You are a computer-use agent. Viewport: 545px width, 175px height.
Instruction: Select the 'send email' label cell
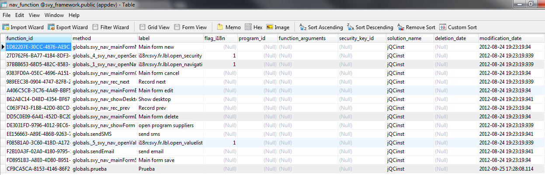click(170, 151)
